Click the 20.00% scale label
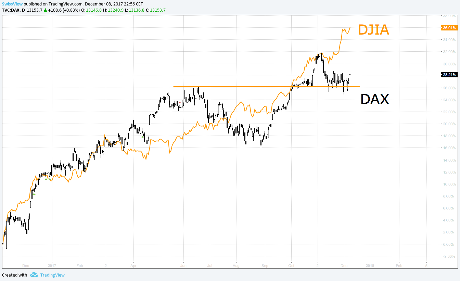The width and height of the screenshot is (460, 281). (x=449, y=124)
